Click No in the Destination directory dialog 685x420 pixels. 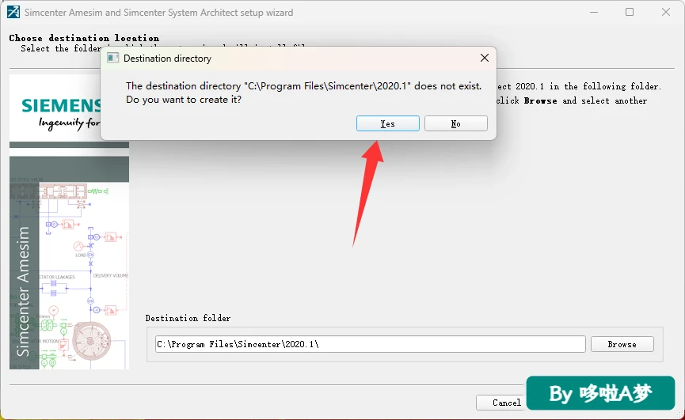coord(455,123)
